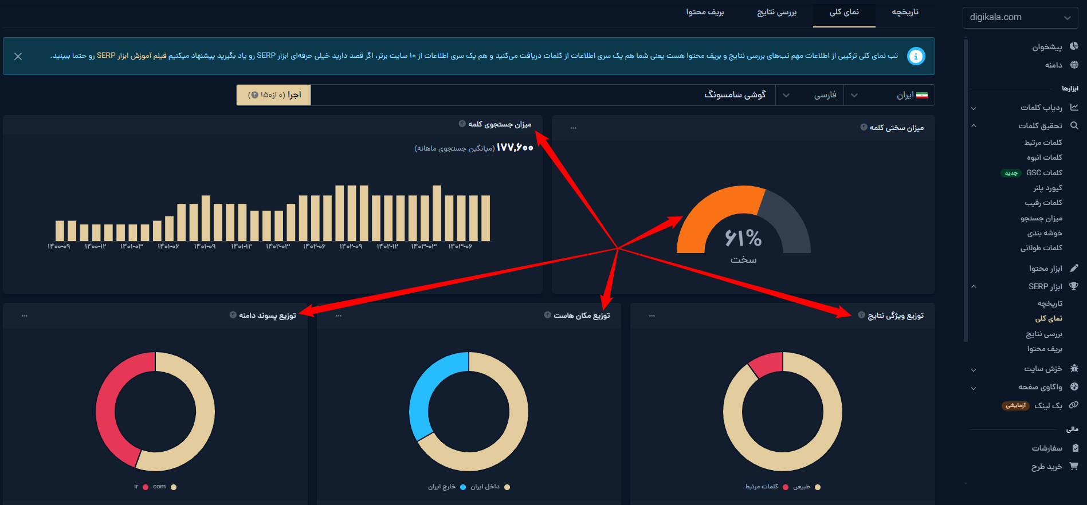The width and height of the screenshot is (1087, 505).
Task: Click the help icon beside میزان سختی کلمه
Action: click(x=864, y=127)
